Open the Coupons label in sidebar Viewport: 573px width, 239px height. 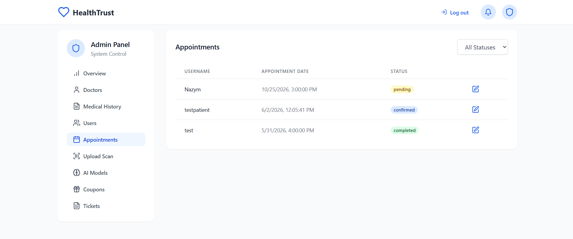coord(94,190)
